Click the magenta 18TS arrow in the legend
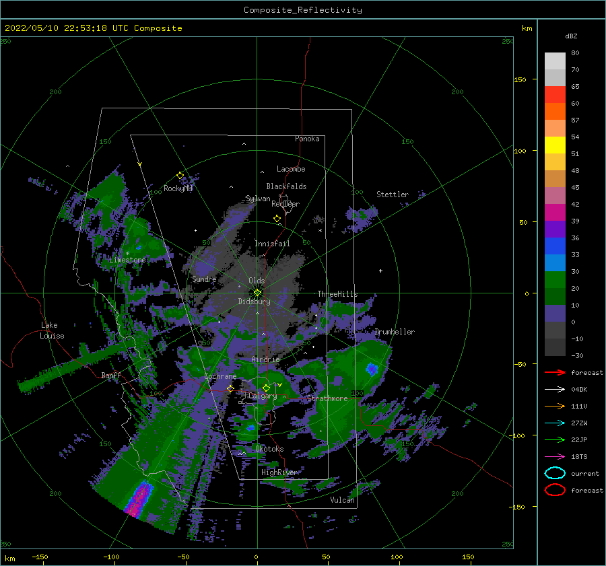 pyautogui.click(x=555, y=457)
